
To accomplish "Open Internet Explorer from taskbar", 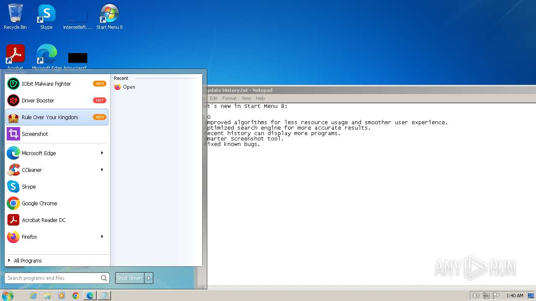I will point(33,296).
